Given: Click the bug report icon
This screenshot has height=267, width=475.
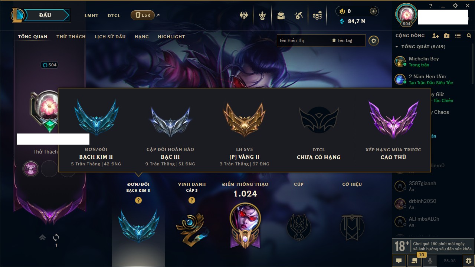Looking at the screenshot, I should (468, 261).
